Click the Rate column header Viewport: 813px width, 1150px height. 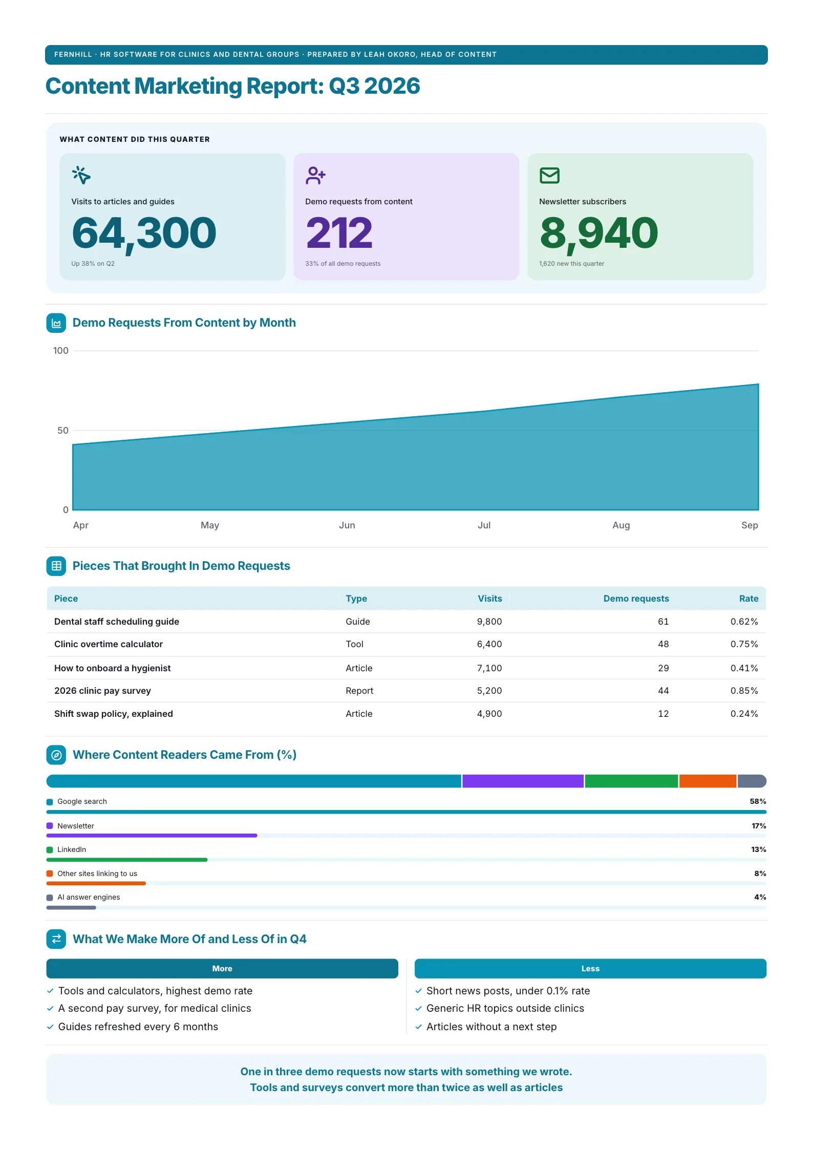tap(748, 599)
